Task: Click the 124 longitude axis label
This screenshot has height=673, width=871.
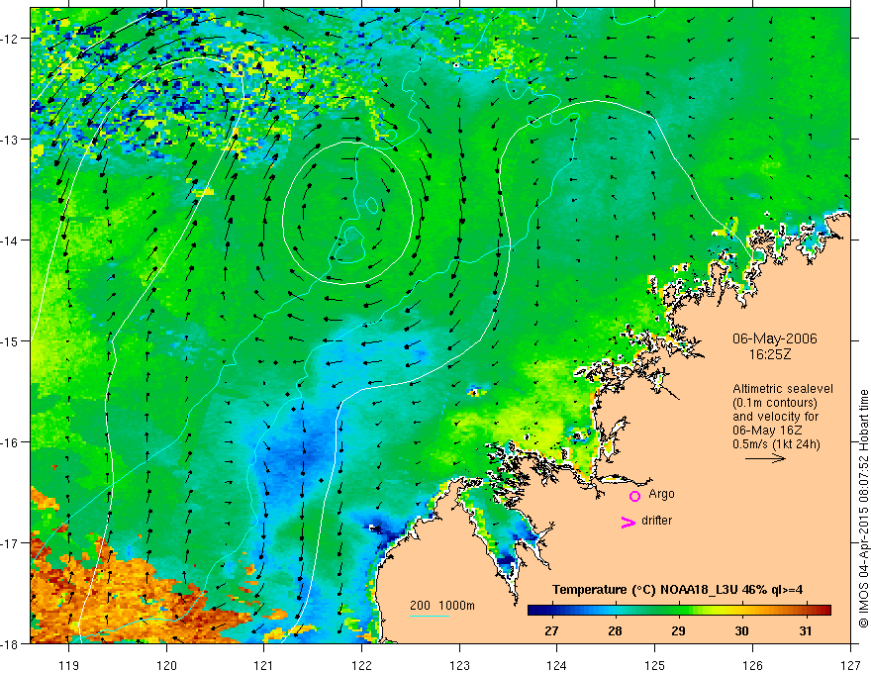Action: coord(557,665)
